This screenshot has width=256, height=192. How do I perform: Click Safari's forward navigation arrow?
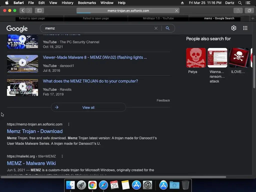click(x=29, y=10)
